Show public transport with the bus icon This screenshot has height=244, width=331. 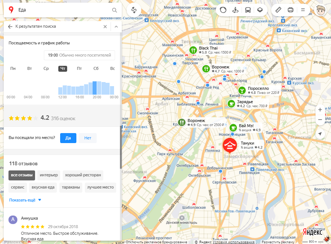click(248, 10)
